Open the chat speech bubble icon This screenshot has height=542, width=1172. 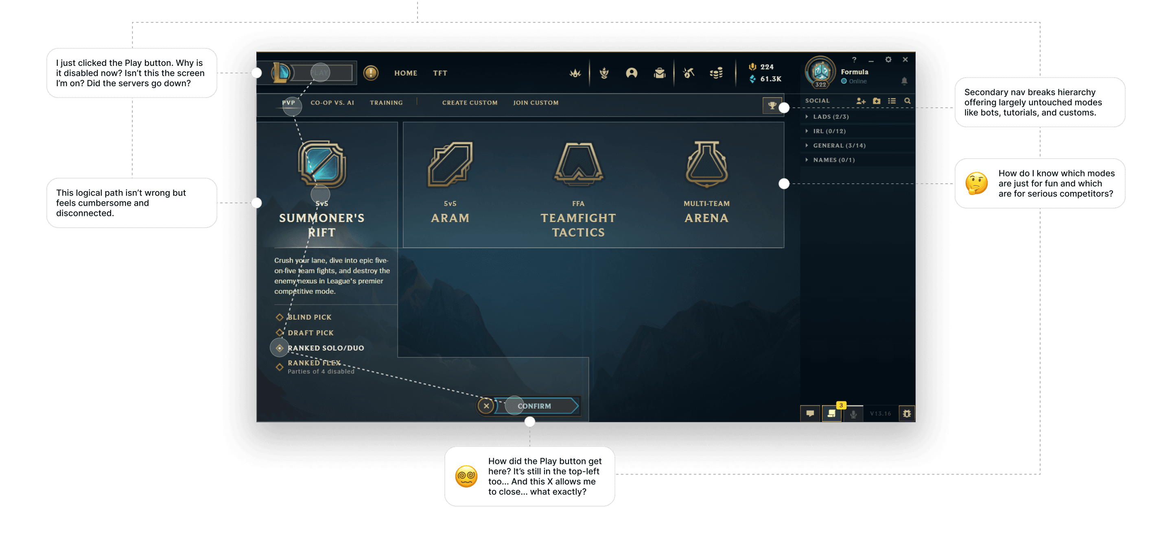pyautogui.click(x=810, y=414)
